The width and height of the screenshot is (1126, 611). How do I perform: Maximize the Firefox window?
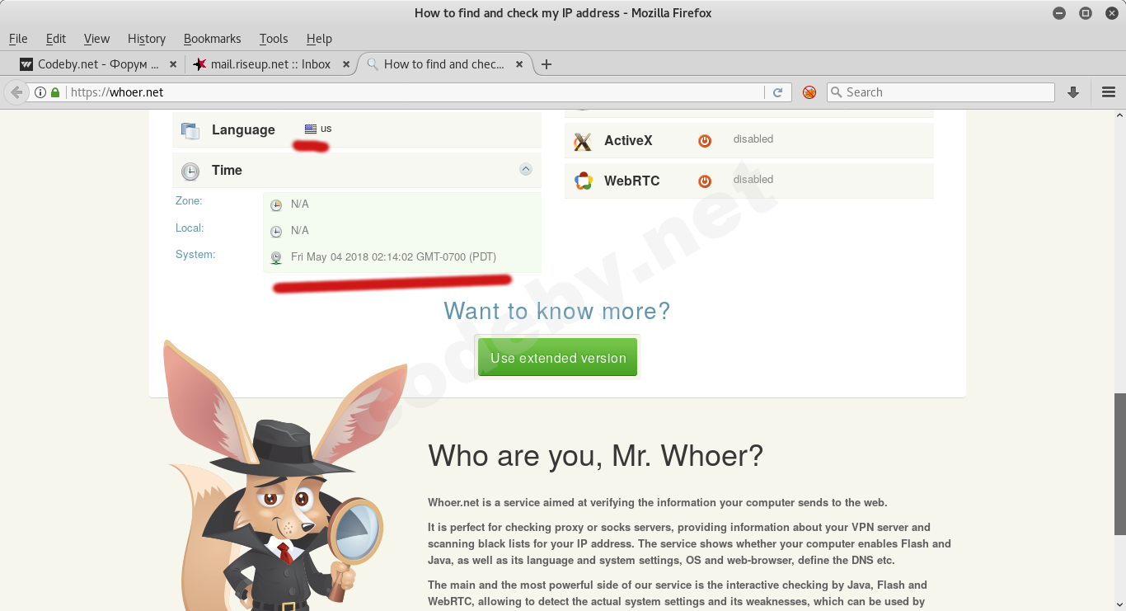coord(1086,12)
